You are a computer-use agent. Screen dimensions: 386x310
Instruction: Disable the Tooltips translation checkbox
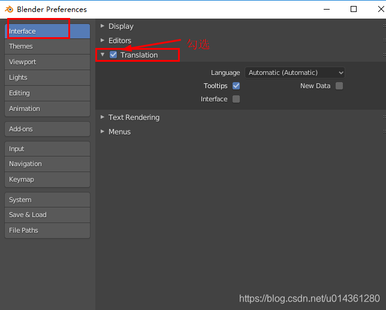(236, 86)
